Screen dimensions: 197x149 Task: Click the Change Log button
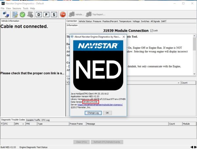93,113
